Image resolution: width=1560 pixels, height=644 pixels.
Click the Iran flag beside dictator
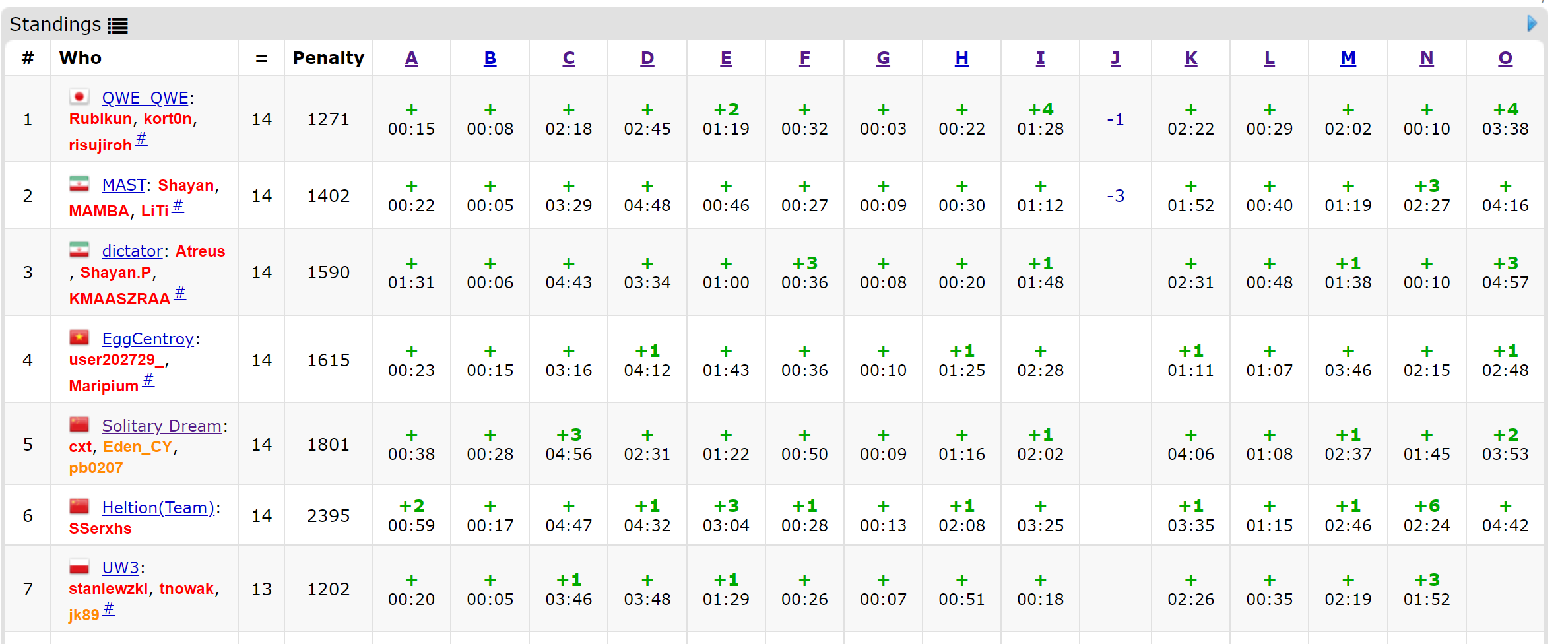click(x=79, y=250)
